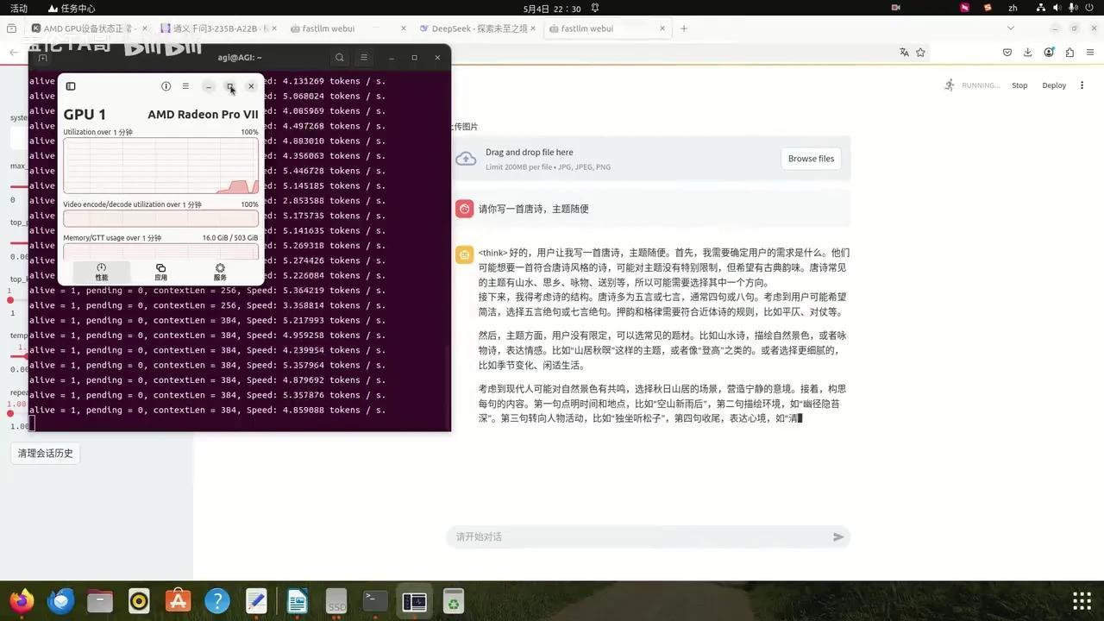Send the chat message via paper plane icon
The image size is (1104, 621).
click(x=837, y=536)
